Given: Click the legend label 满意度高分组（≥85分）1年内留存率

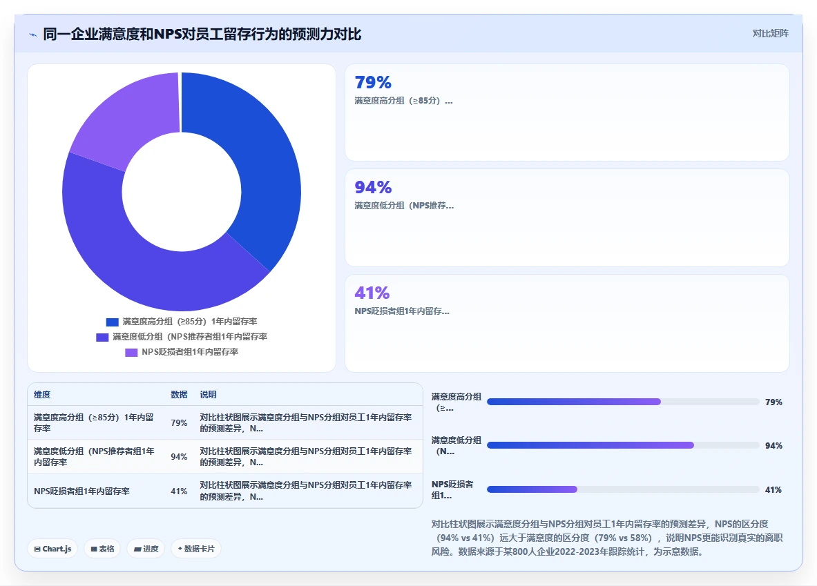Looking at the screenshot, I should tap(190, 322).
